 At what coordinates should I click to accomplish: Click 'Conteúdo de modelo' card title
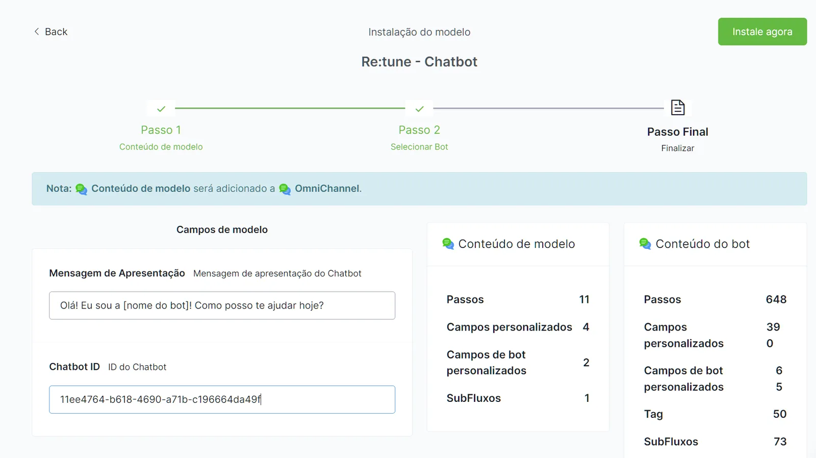(517, 244)
